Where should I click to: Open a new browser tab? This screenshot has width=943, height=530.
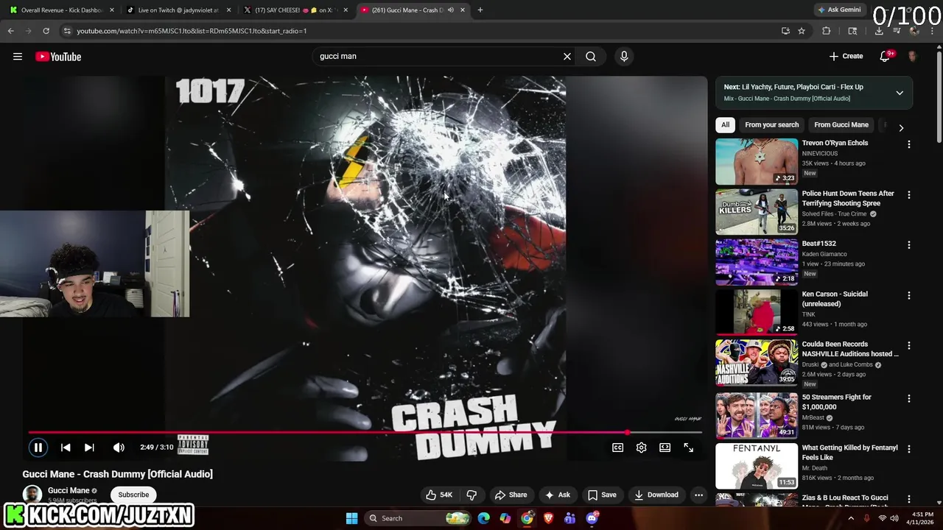[x=480, y=10]
